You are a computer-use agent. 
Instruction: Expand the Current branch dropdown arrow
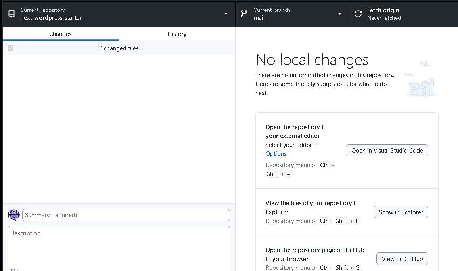[340, 14]
